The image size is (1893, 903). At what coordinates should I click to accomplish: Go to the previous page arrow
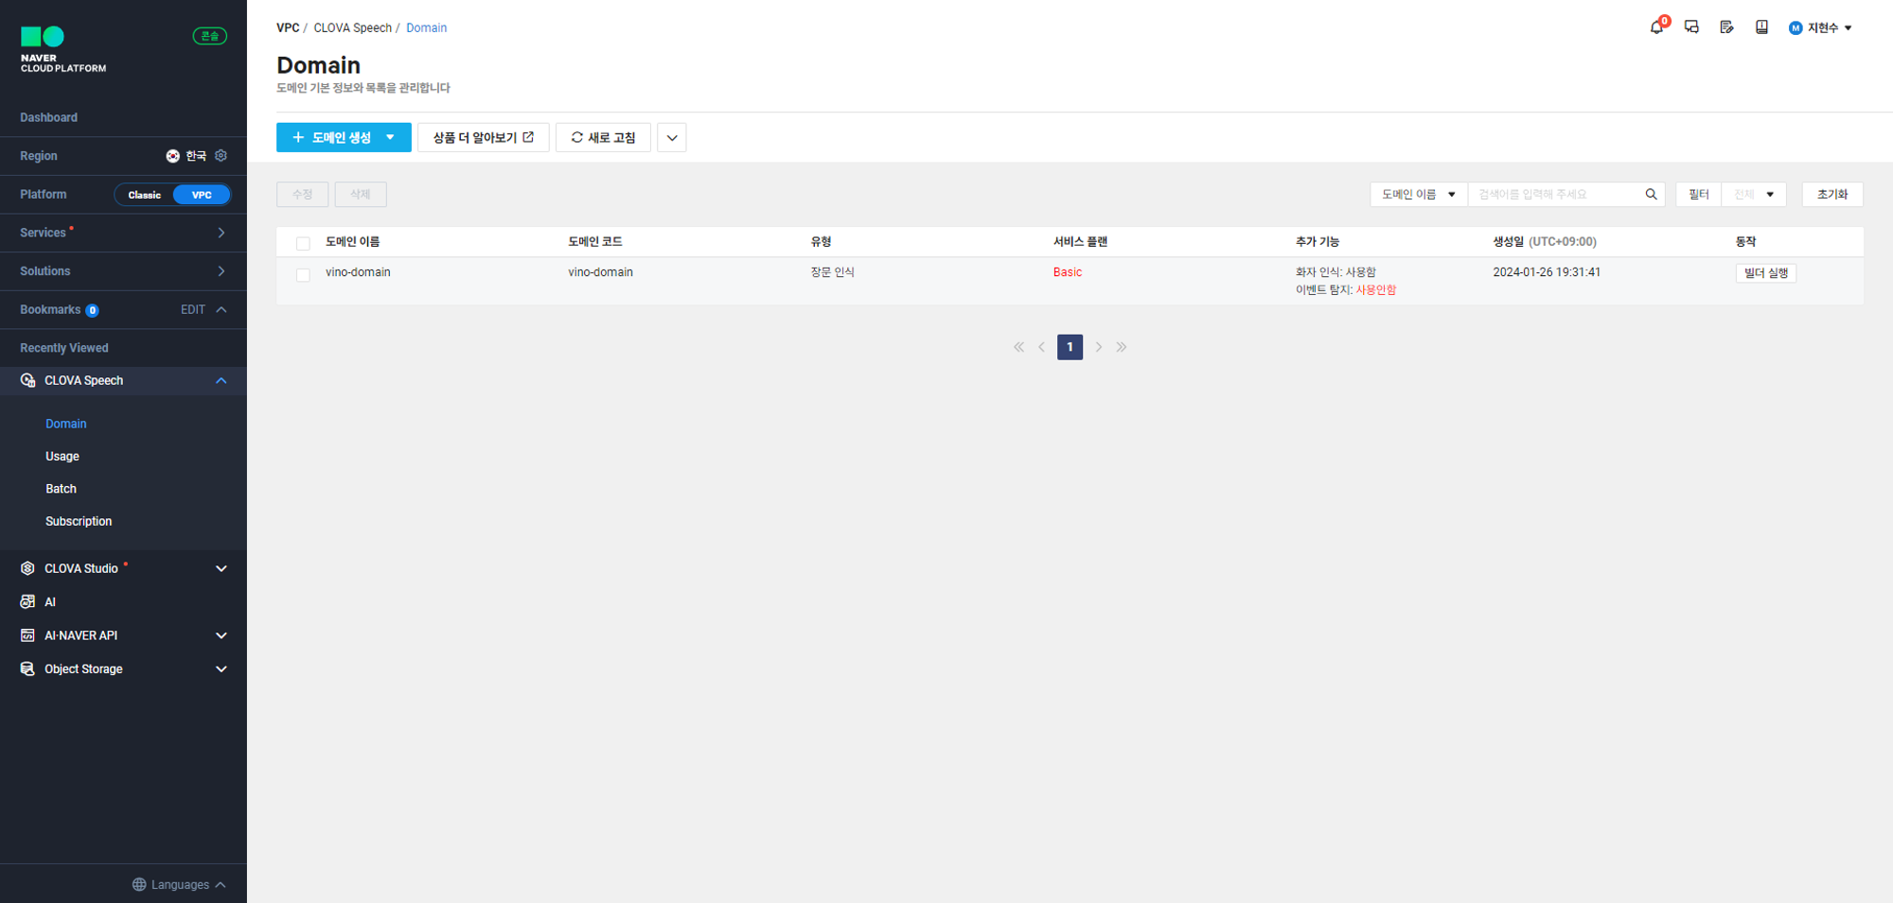(x=1042, y=347)
